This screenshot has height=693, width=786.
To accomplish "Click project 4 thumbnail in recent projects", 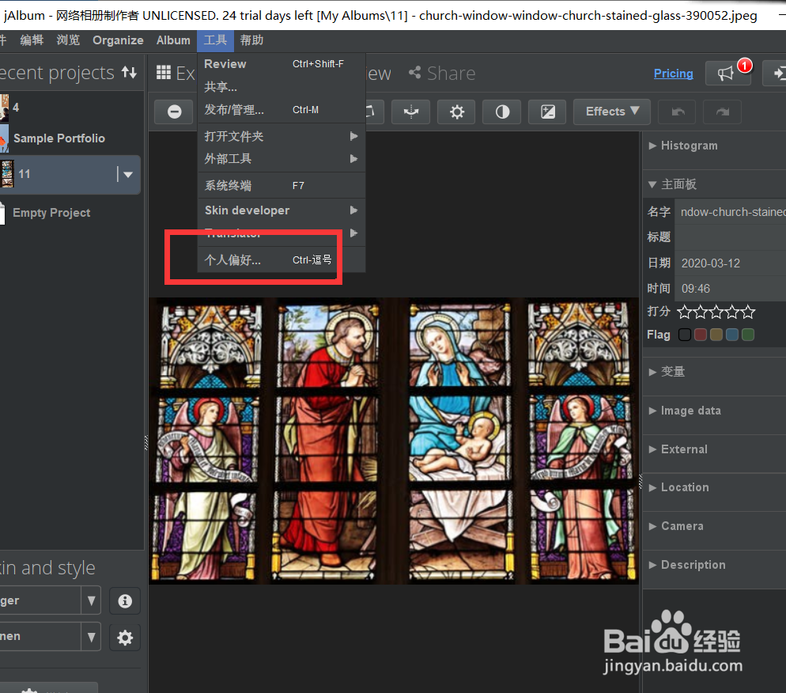I will pos(5,108).
